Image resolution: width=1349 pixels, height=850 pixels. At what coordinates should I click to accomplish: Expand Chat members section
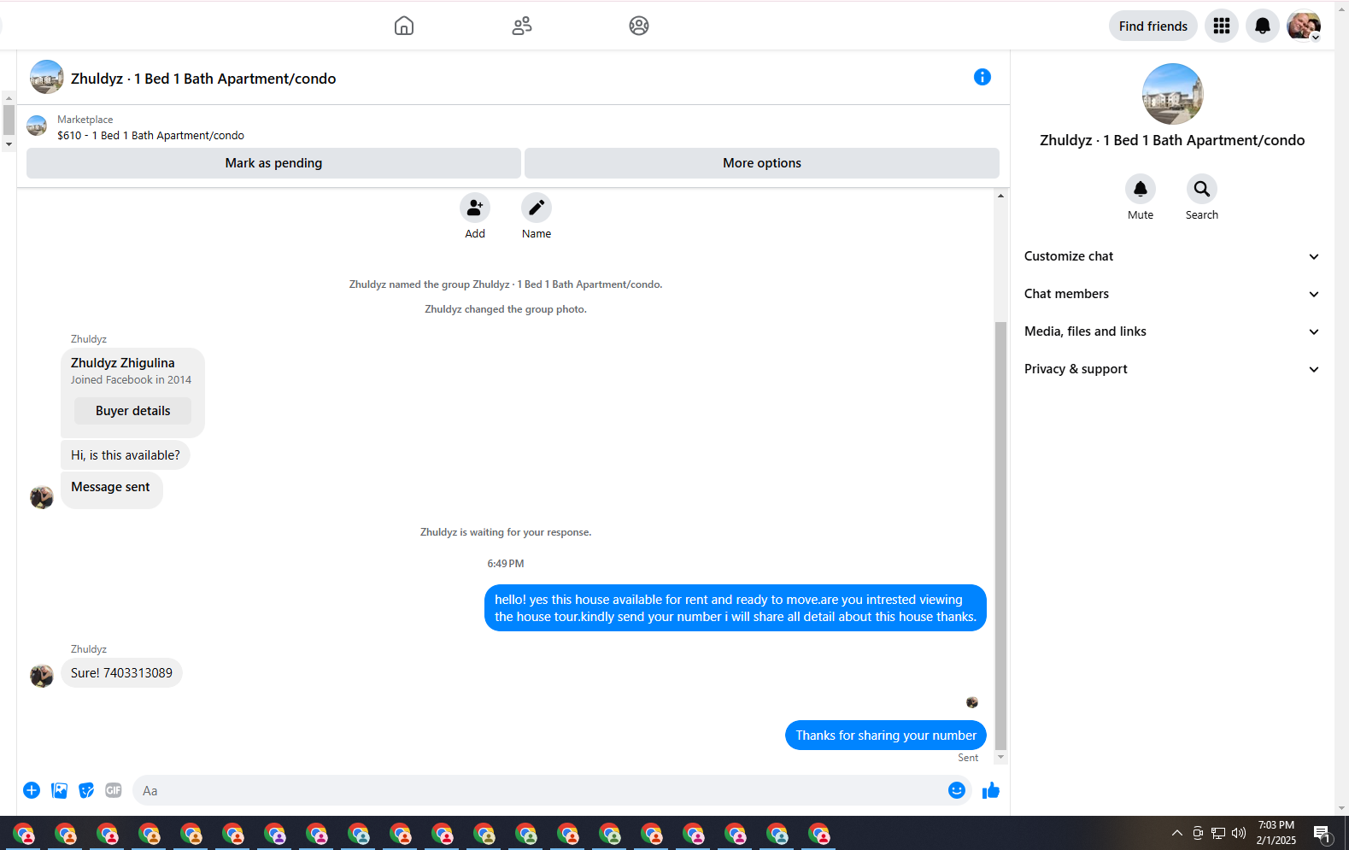tap(1171, 294)
